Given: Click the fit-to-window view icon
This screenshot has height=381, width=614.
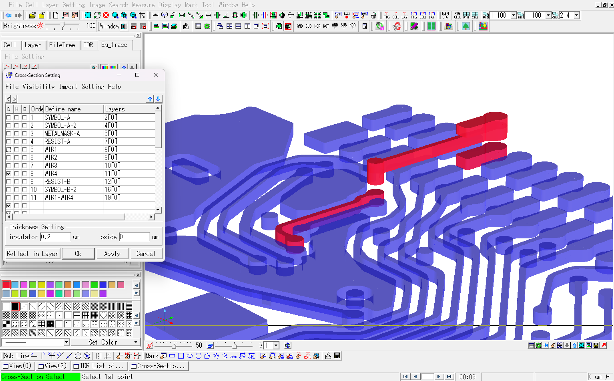Looking at the screenshot, I should 88,15.
